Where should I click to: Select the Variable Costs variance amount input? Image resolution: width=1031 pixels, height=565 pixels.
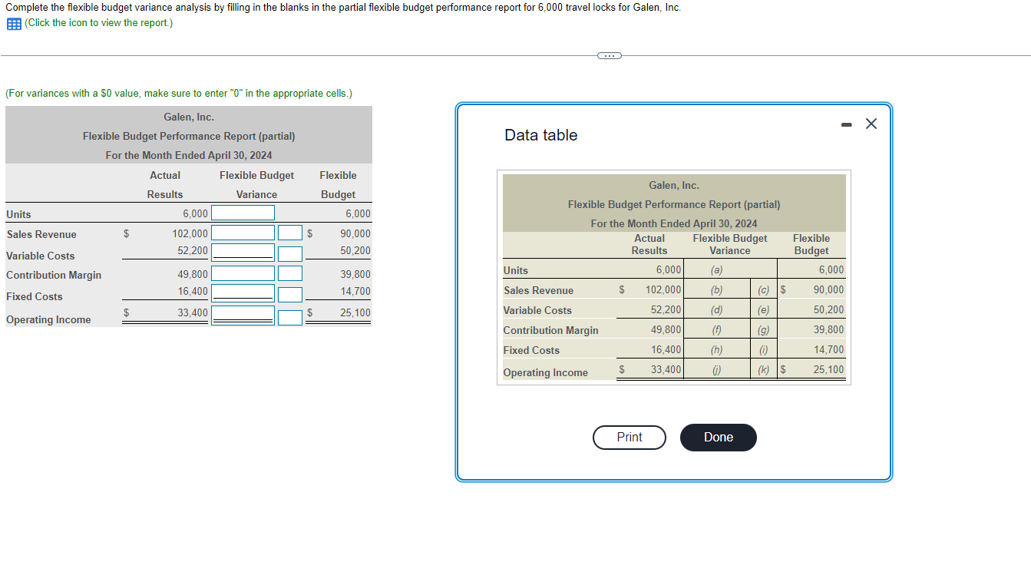[243, 253]
